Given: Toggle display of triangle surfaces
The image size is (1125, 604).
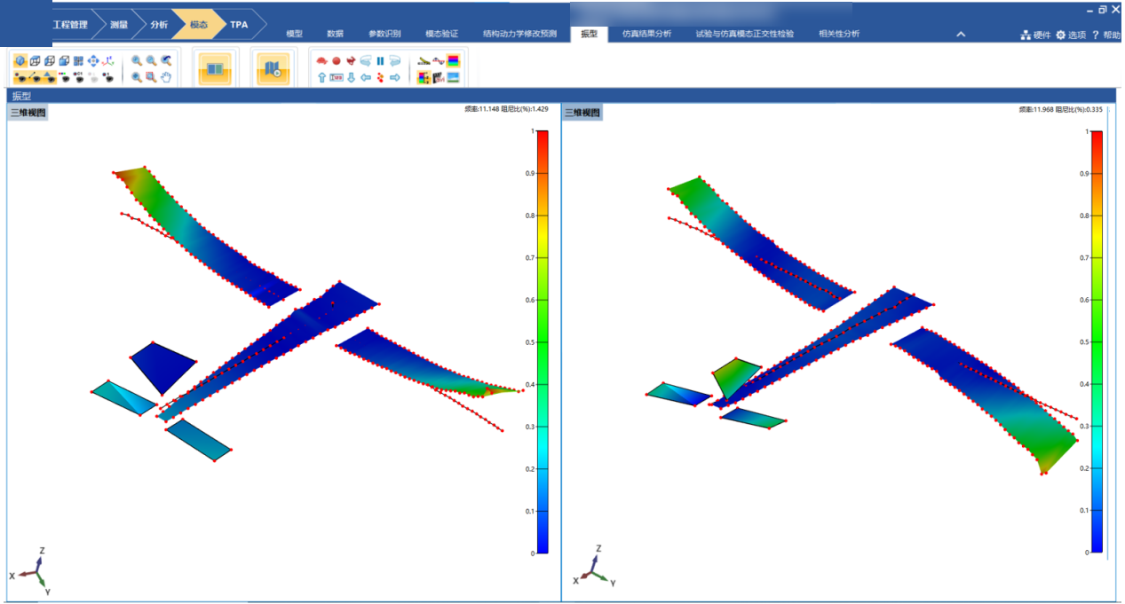Looking at the screenshot, I should coord(49,76).
